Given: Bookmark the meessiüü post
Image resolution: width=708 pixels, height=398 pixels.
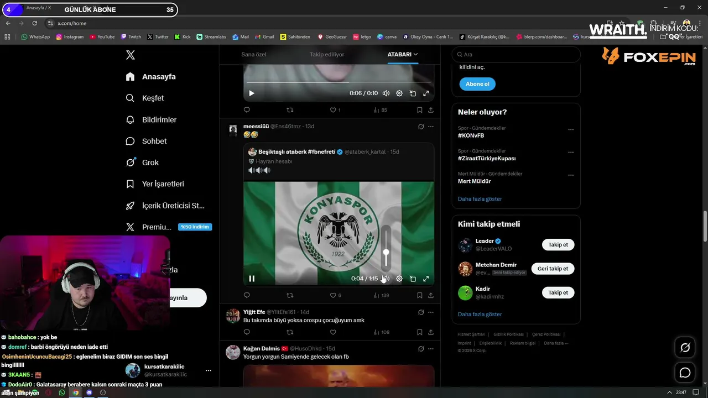Looking at the screenshot, I should (x=420, y=295).
